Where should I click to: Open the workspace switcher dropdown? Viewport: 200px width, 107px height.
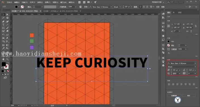tap(158, 2)
